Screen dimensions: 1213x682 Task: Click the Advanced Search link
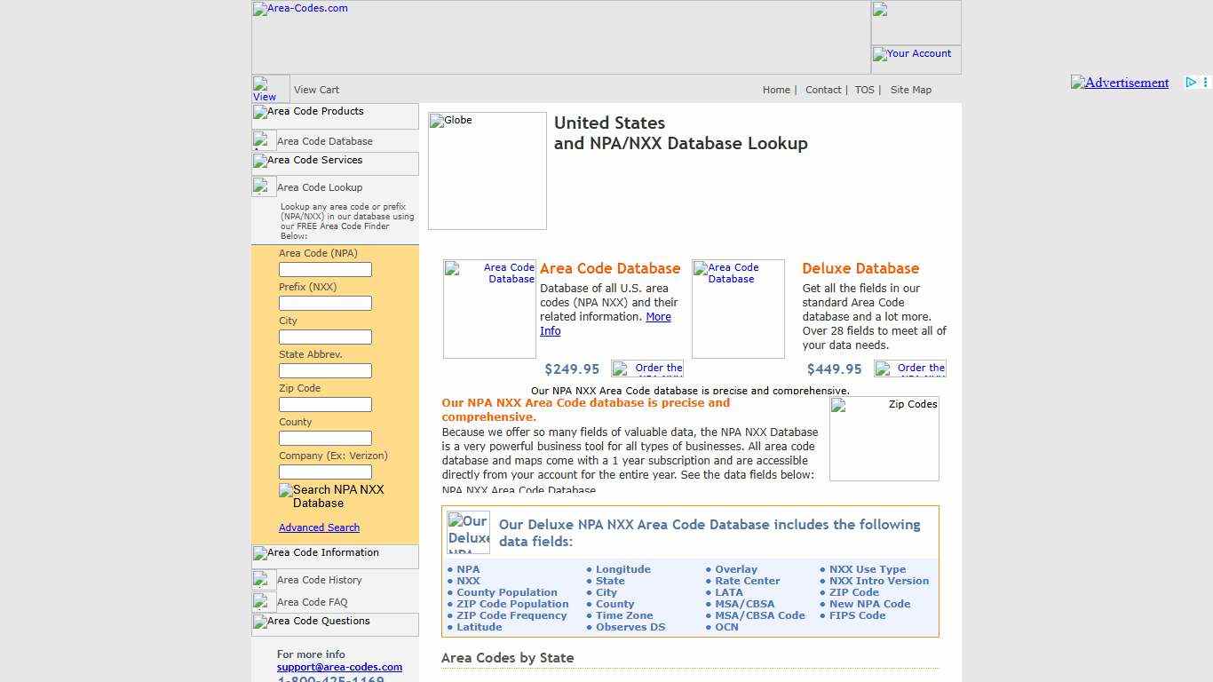319,527
